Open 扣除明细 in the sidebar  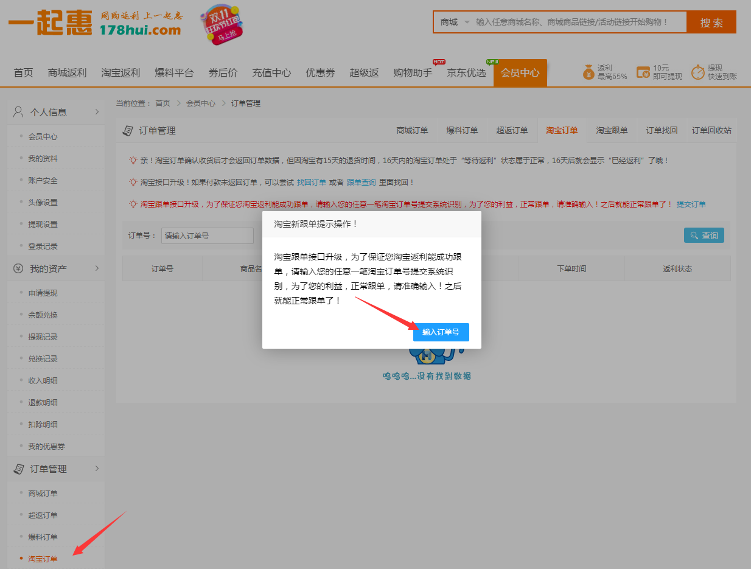click(x=43, y=425)
